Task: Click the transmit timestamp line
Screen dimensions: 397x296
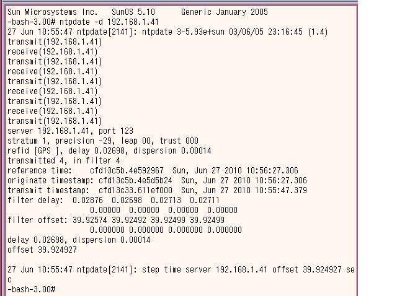Action: point(157,190)
